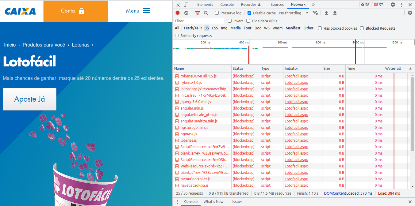Toggle the Fetch/XHR type filter
415x206 pixels.
(x=193, y=28)
